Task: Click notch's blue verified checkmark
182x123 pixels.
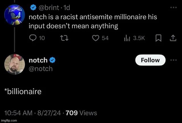Action: point(52,60)
